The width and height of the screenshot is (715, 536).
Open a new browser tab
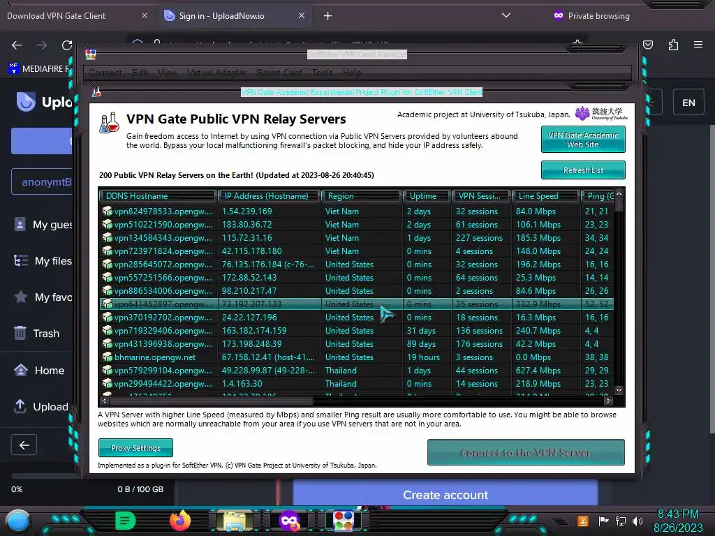tap(327, 16)
